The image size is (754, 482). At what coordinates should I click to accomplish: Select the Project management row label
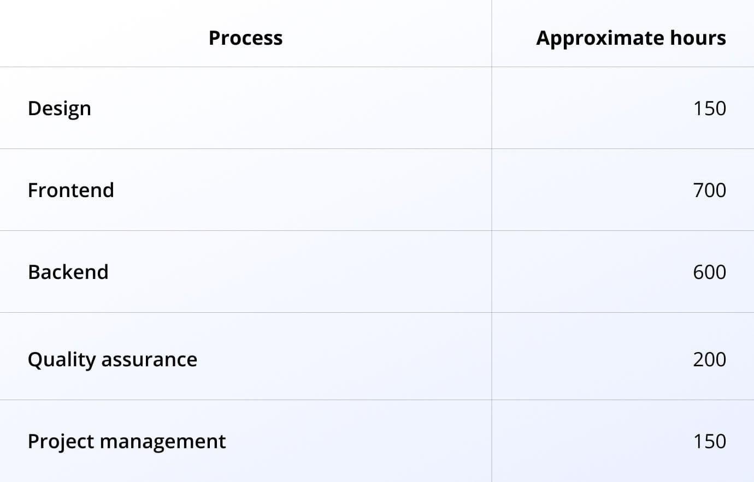coord(127,441)
